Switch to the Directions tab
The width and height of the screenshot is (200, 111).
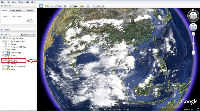pyautogui.click(x=30, y=11)
